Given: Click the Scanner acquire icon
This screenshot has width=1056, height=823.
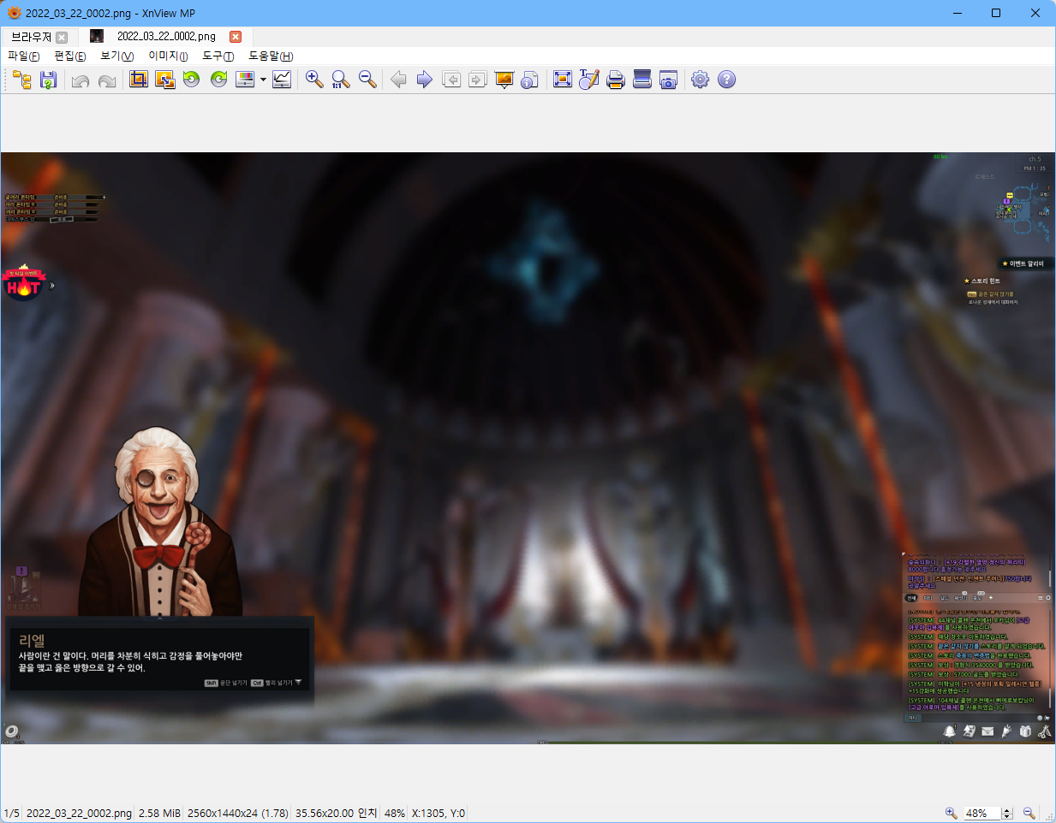Looking at the screenshot, I should [642, 80].
